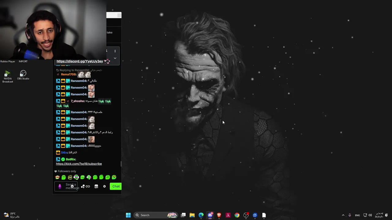Click the infinity icon in chat toolbar
The height and width of the screenshot is (220, 392).
88,186
